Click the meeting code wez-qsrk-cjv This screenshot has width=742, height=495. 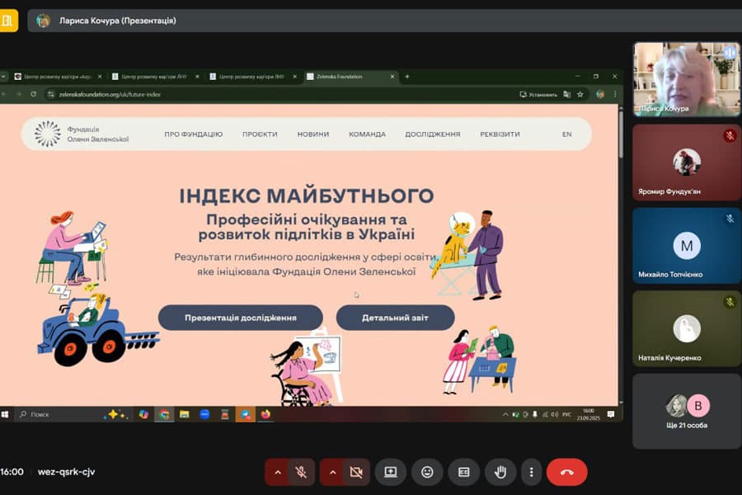point(66,472)
